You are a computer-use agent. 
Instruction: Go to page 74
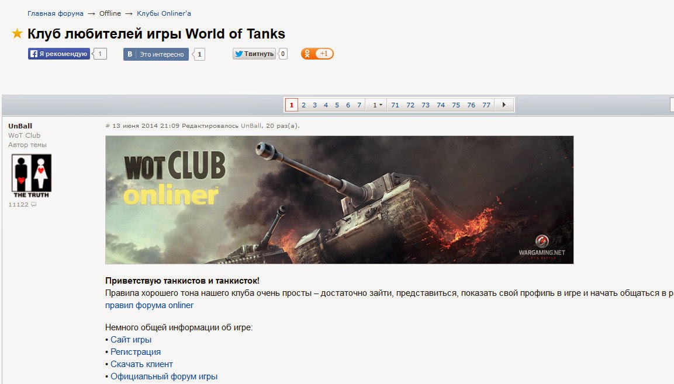(441, 104)
